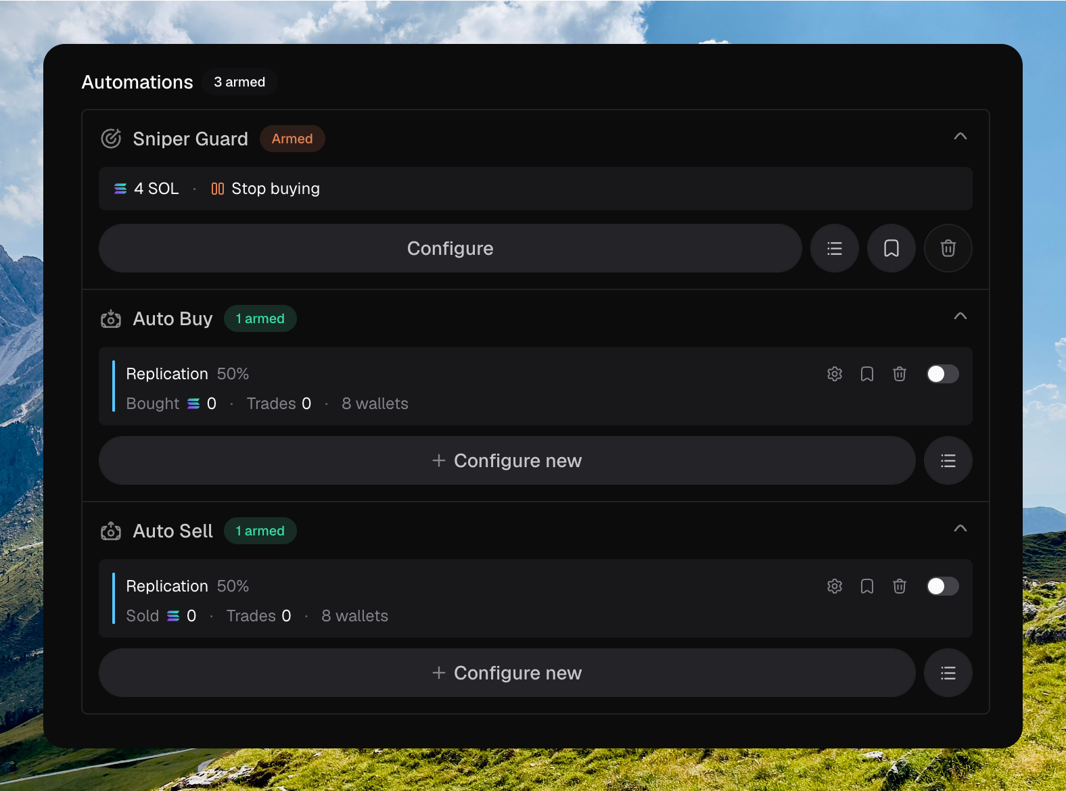This screenshot has height=791, width=1066.
Task: Click the Auto Sell robot icon
Action: coord(111,531)
